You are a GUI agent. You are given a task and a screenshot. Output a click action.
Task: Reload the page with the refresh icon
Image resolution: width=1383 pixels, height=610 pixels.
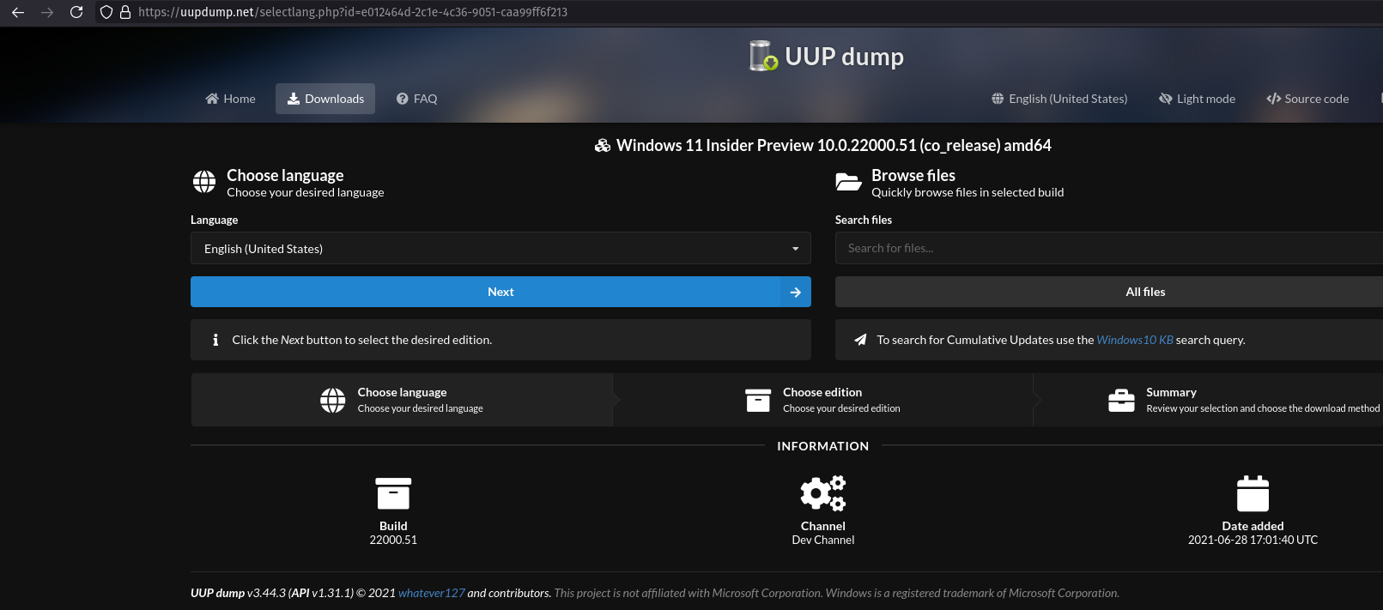point(76,12)
